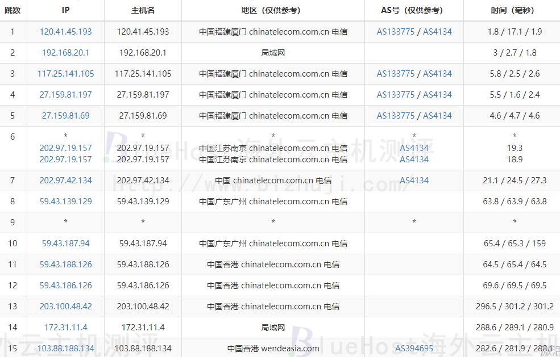Open AS133775 link in hop 5 row

(396, 116)
